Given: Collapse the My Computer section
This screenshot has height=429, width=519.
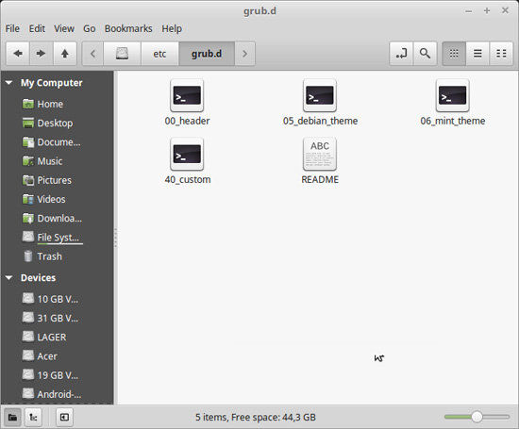Looking at the screenshot, I should [x=9, y=83].
